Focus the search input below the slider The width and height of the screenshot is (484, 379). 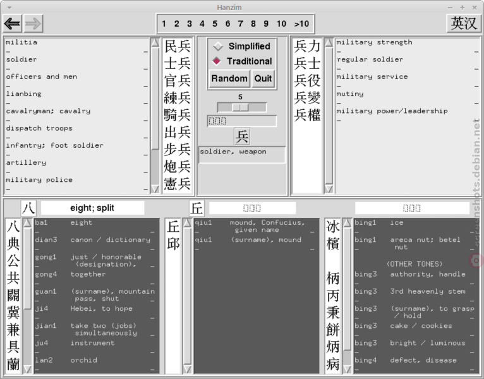[242, 121]
